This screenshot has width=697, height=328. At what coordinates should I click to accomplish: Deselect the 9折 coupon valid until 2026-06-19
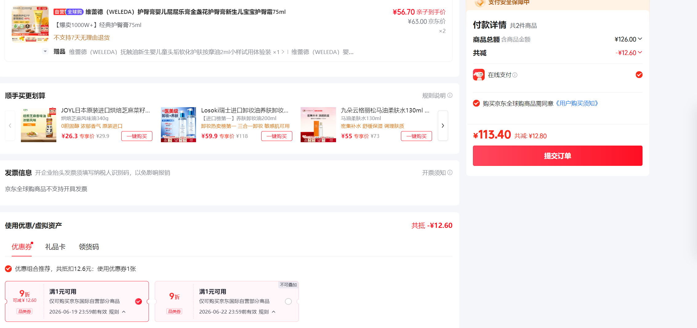[138, 301]
